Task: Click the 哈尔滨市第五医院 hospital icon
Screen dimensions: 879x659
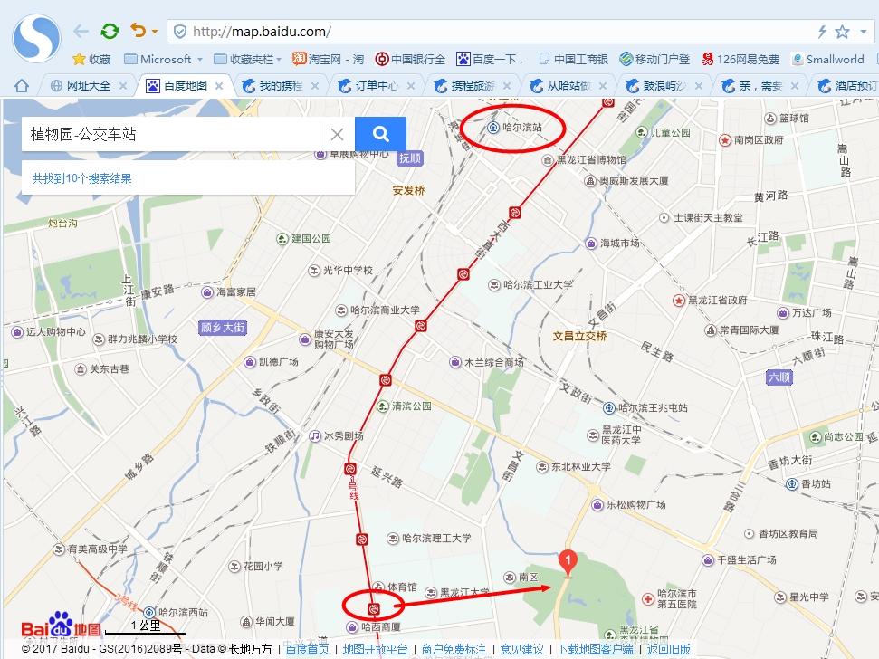Action: [648, 599]
